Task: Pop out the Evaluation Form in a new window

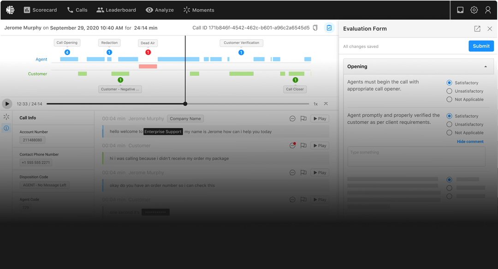Action: 477,28
